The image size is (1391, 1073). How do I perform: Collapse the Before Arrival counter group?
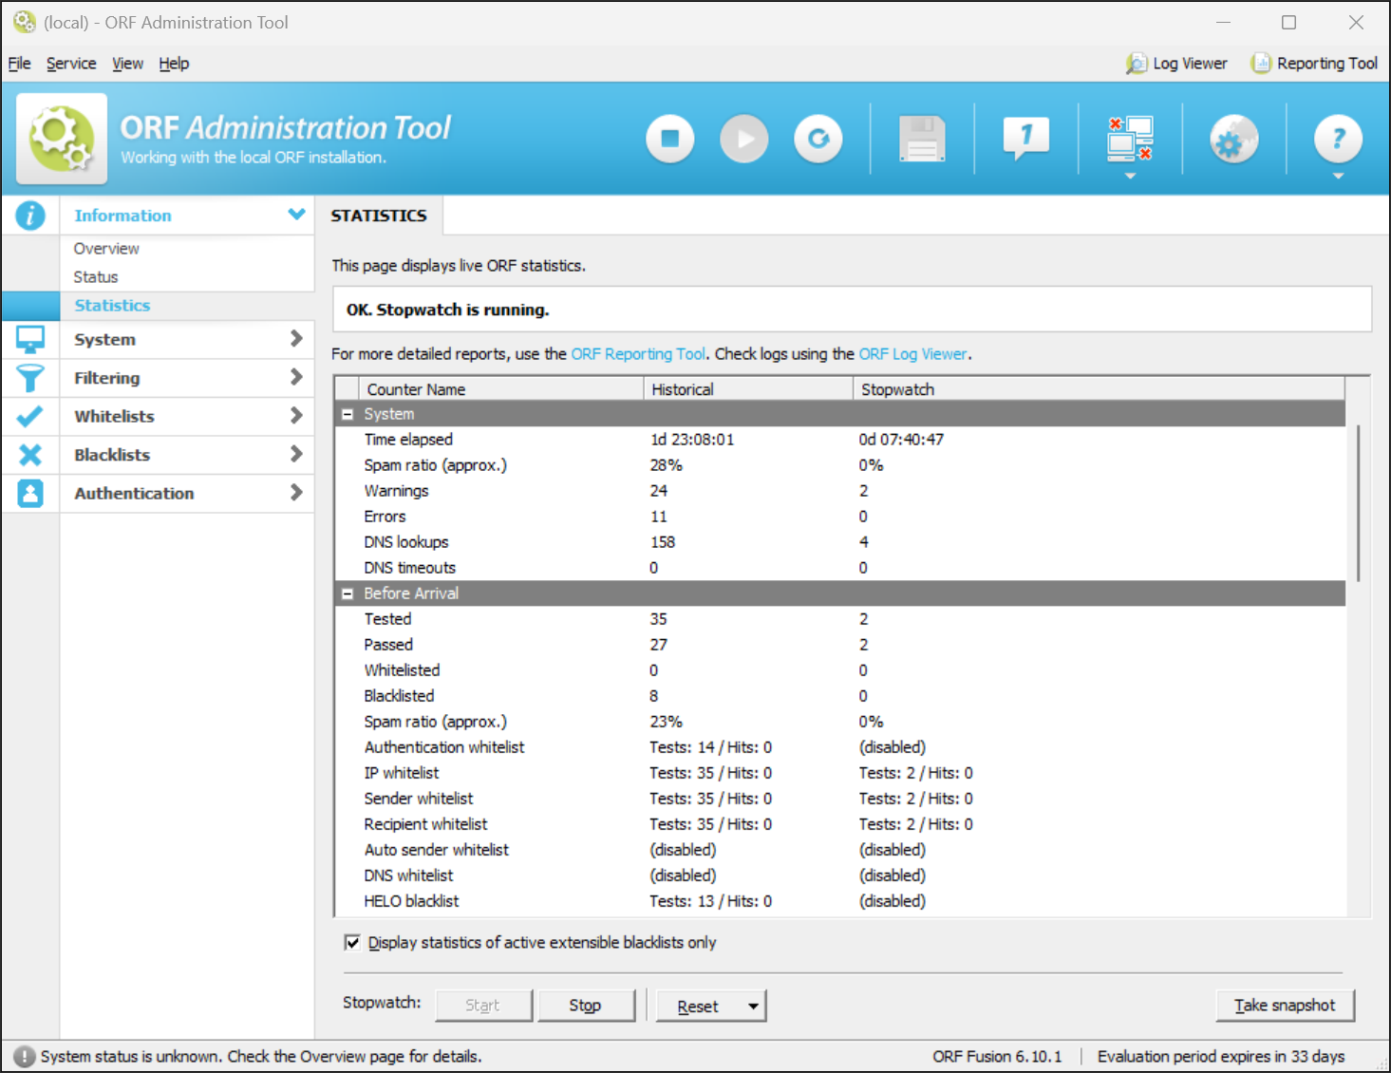(348, 594)
